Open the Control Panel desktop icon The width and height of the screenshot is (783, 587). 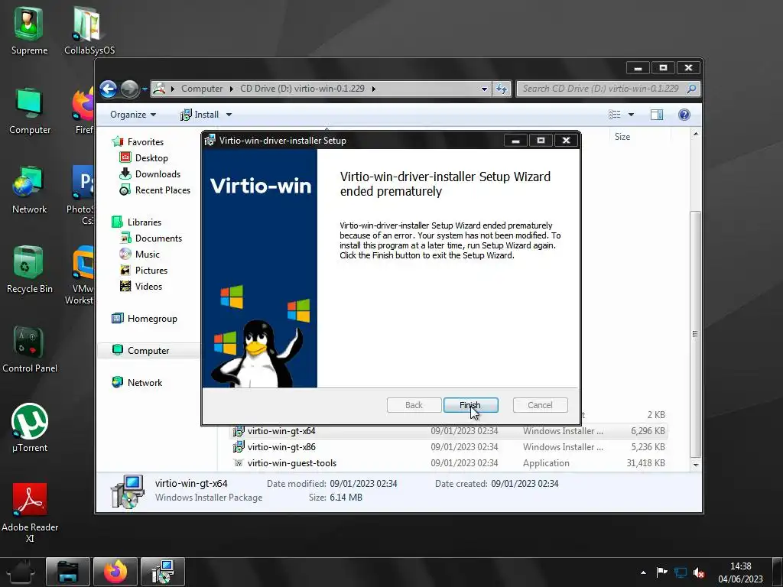30,349
